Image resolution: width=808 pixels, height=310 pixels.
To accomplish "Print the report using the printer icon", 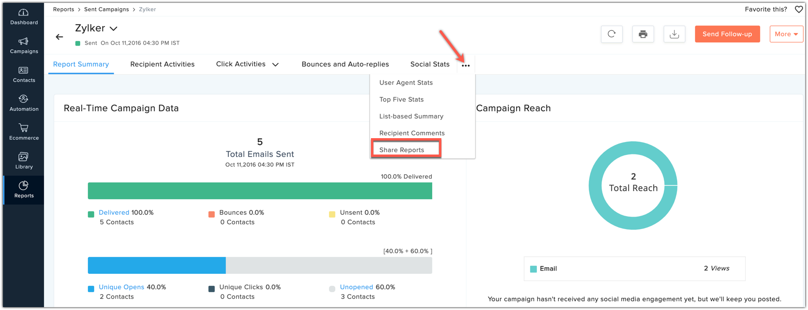I will (x=643, y=34).
